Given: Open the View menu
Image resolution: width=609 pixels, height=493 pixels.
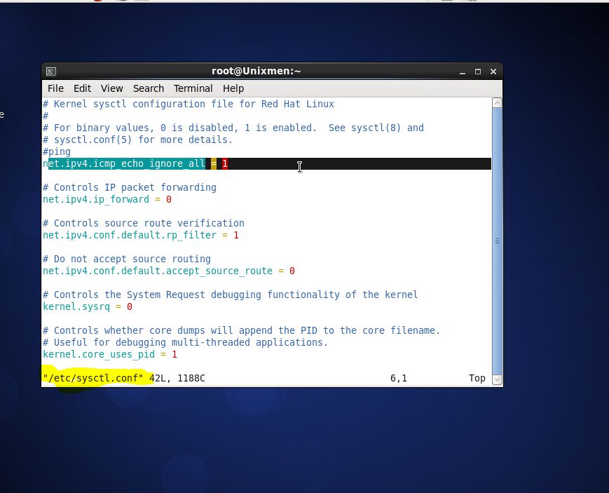Looking at the screenshot, I should coord(112,88).
